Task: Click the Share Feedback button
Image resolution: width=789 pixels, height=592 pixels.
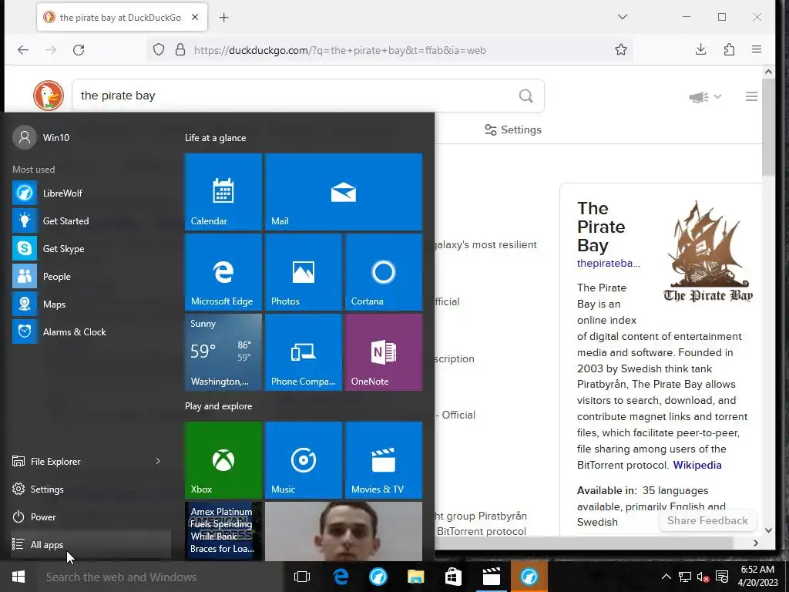Action: (x=707, y=520)
